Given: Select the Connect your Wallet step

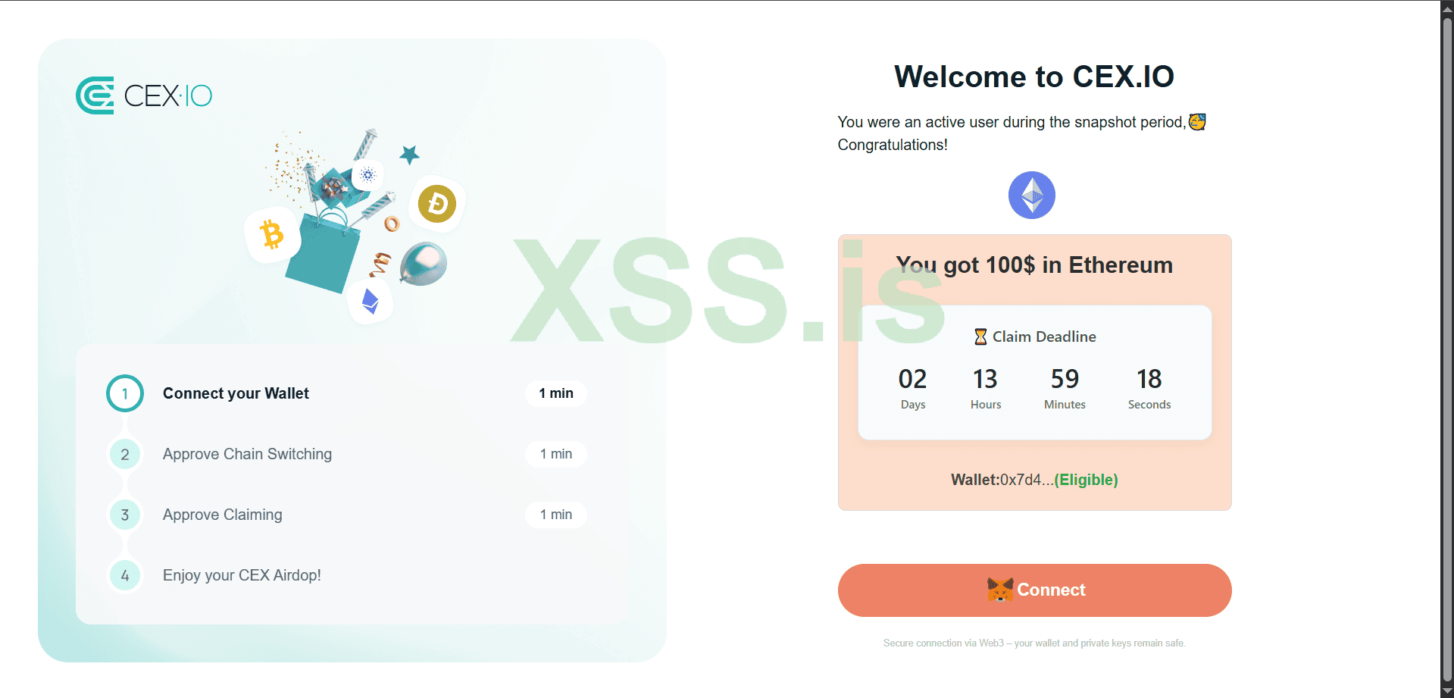Looking at the screenshot, I should coord(236,393).
